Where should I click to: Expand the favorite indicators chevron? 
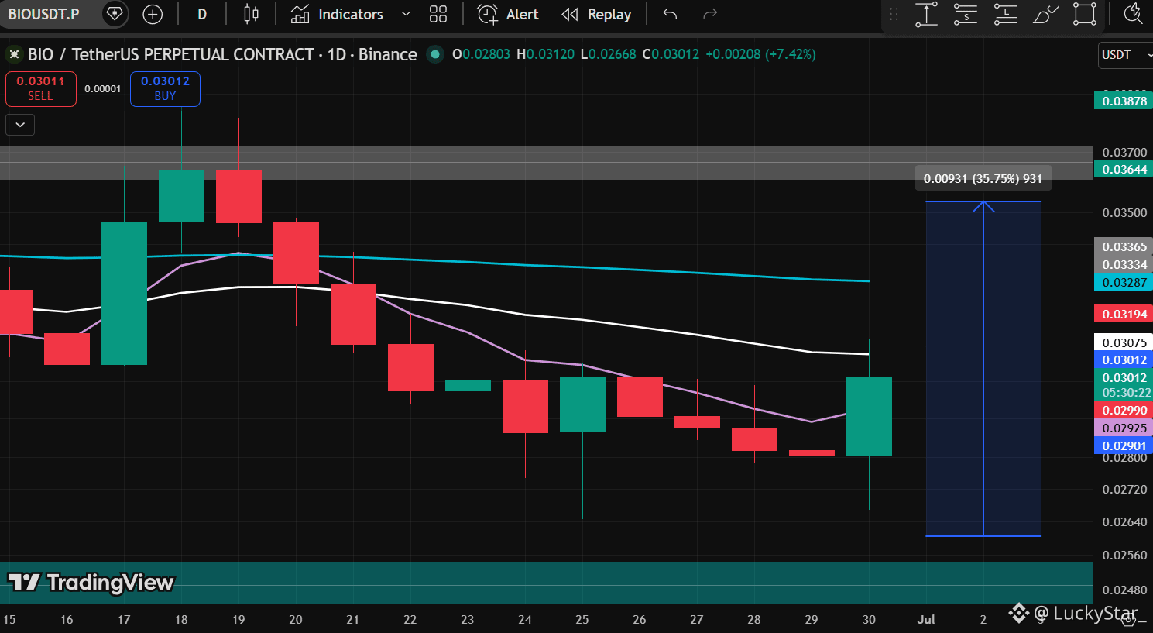pyautogui.click(x=406, y=14)
